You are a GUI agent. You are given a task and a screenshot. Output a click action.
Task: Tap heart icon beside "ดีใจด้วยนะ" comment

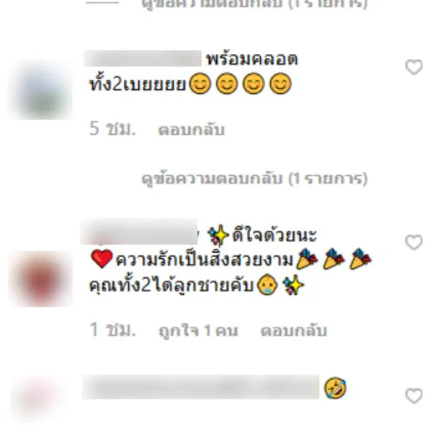413,243
